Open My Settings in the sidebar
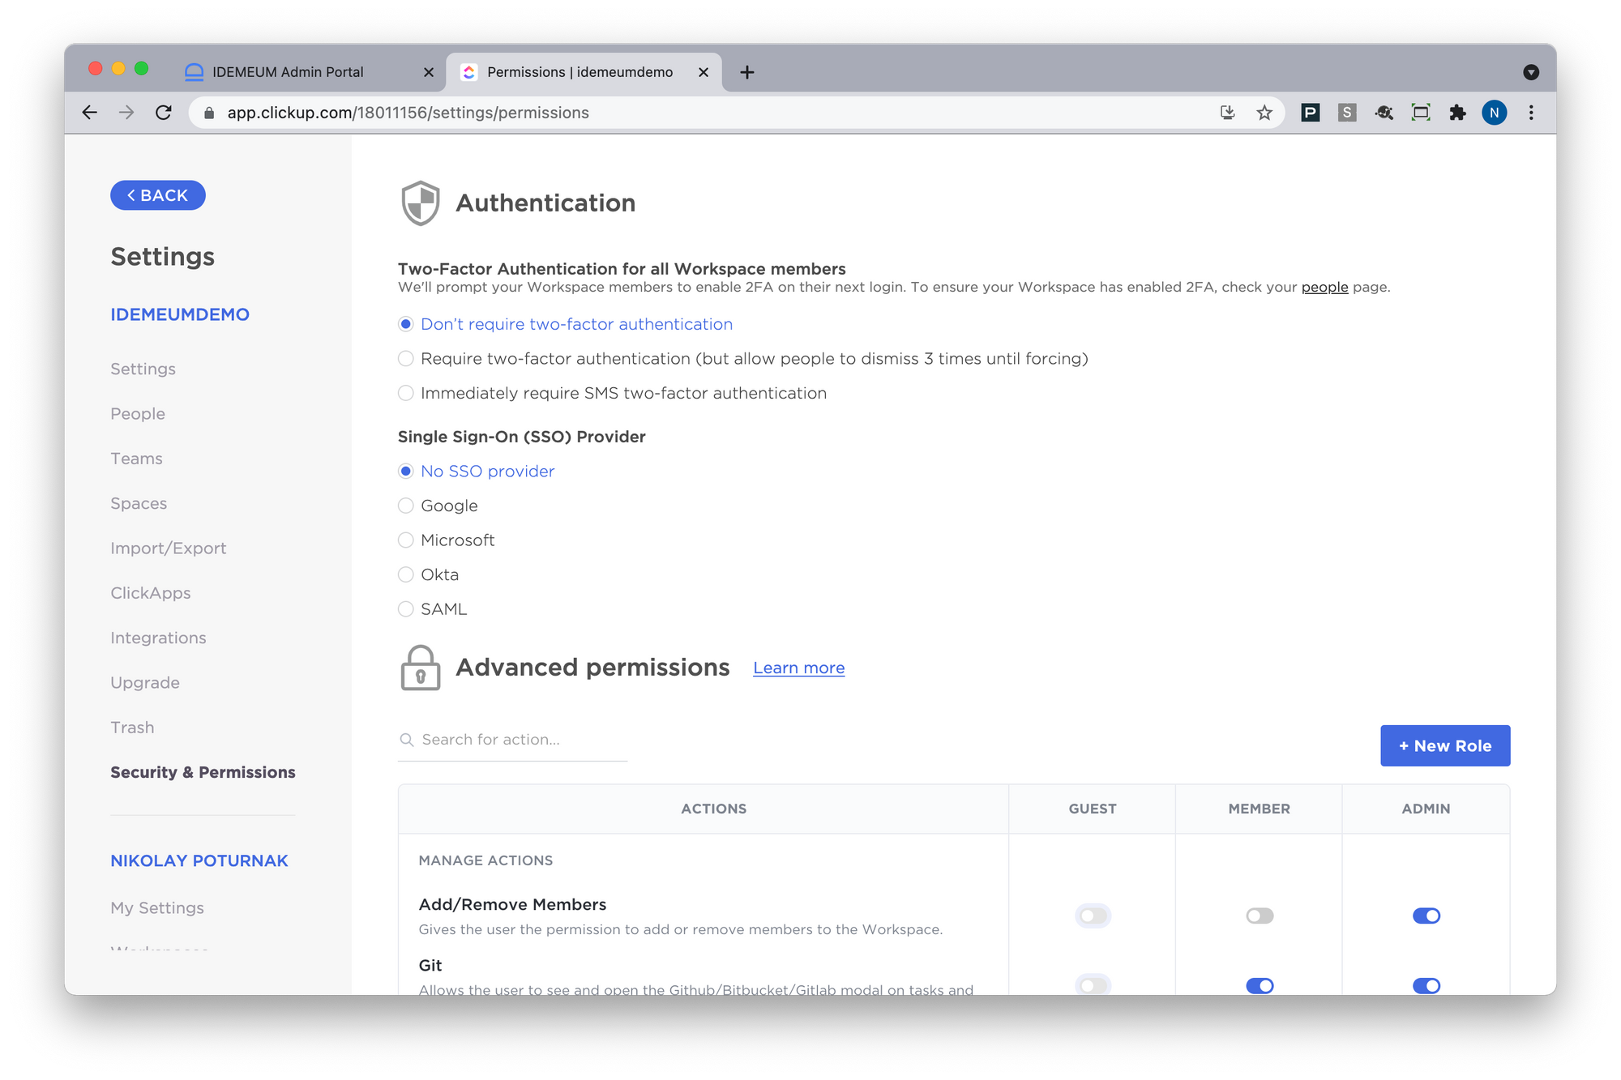This screenshot has width=1621, height=1080. click(157, 908)
